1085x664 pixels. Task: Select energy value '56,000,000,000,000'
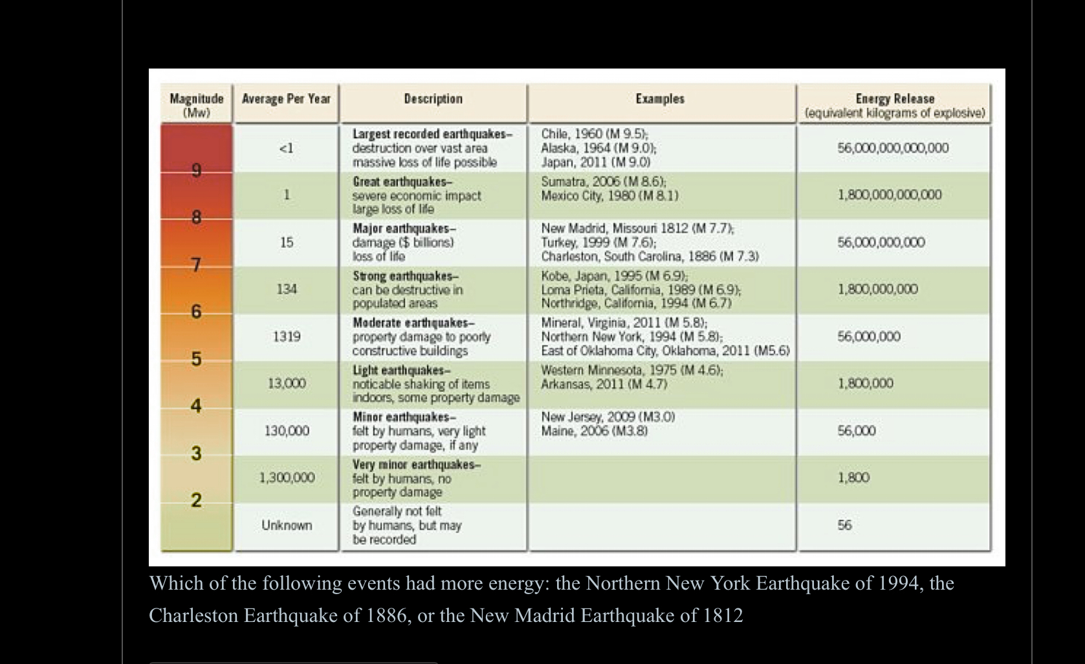pyautogui.click(x=893, y=148)
